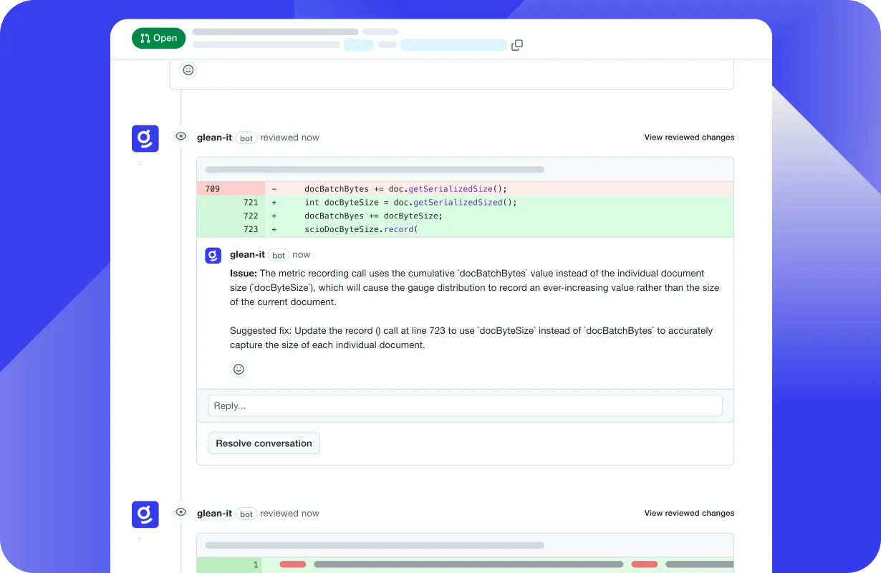The image size is (881, 573).
Task: Copy branch name using copy icon
Action: coord(517,45)
